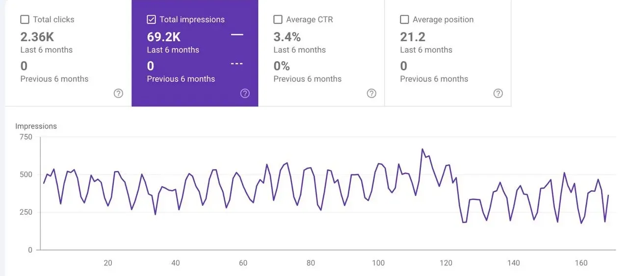Click the 21.2 average position value

pyautogui.click(x=413, y=37)
